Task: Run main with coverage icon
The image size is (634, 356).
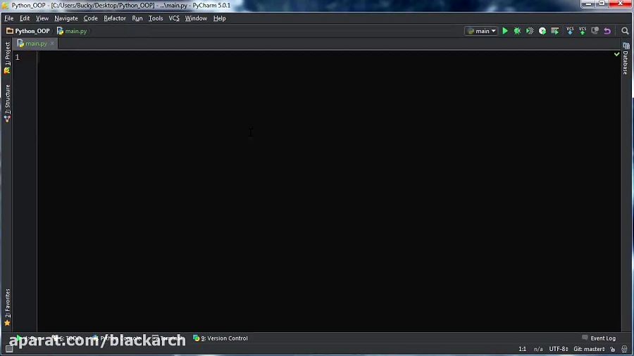Action: pos(530,31)
